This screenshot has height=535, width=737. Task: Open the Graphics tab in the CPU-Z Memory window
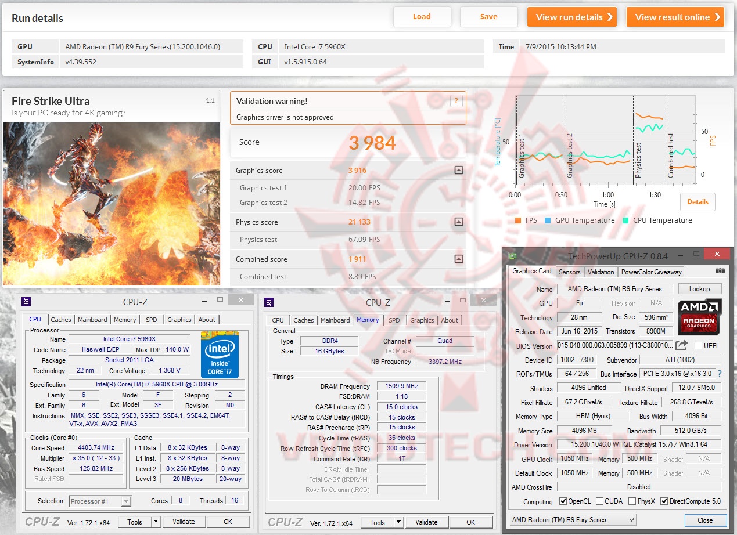(x=422, y=320)
